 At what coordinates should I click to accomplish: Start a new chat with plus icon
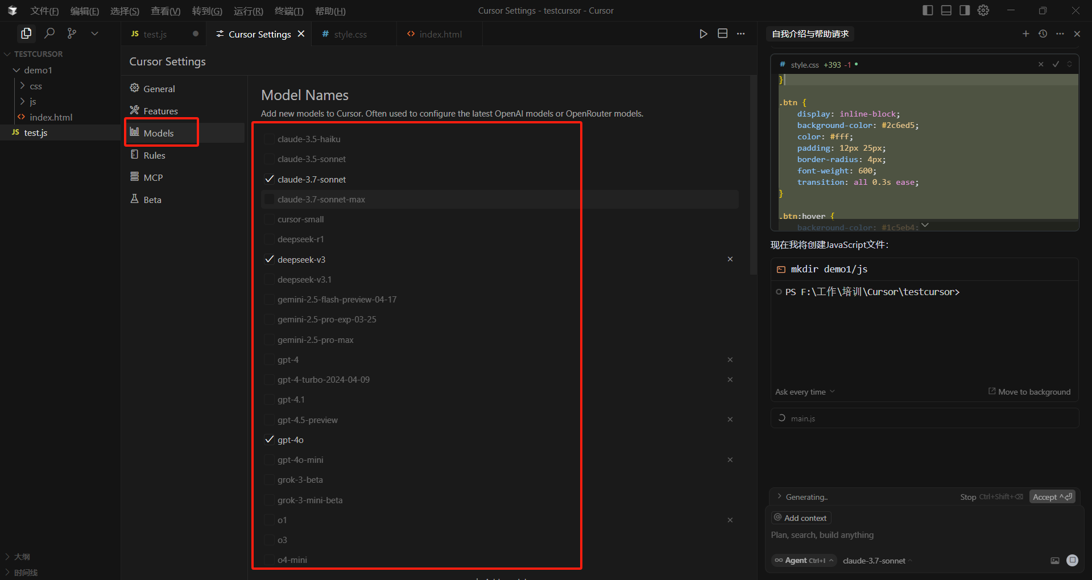1025,34
